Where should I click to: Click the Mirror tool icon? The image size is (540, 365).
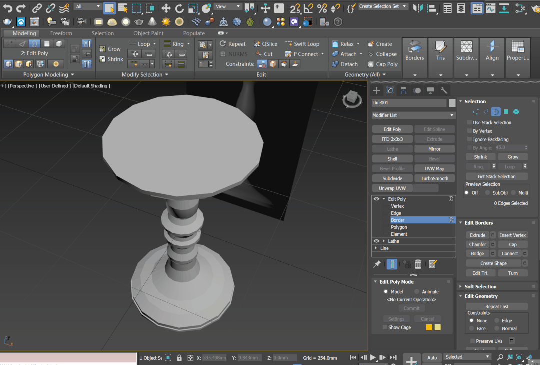(x=418, y=8)
